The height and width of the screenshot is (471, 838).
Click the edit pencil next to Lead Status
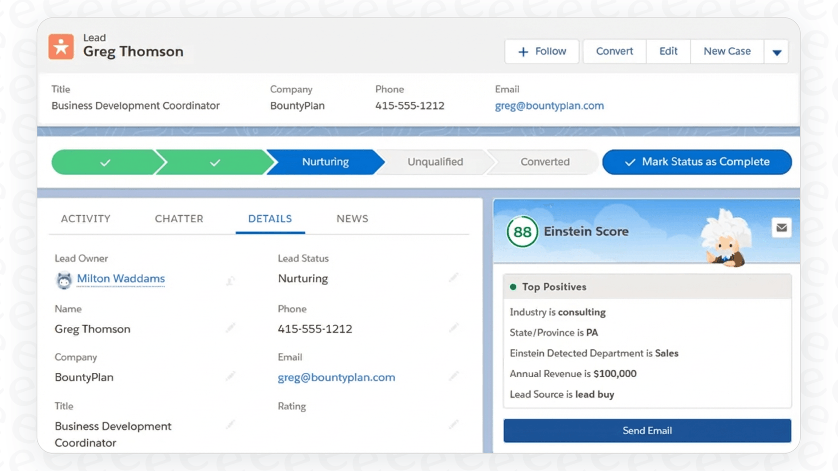point(453,277)
